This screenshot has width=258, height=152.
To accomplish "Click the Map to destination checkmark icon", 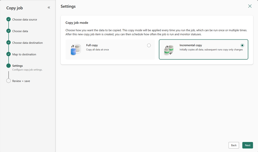I will point(8,54).
